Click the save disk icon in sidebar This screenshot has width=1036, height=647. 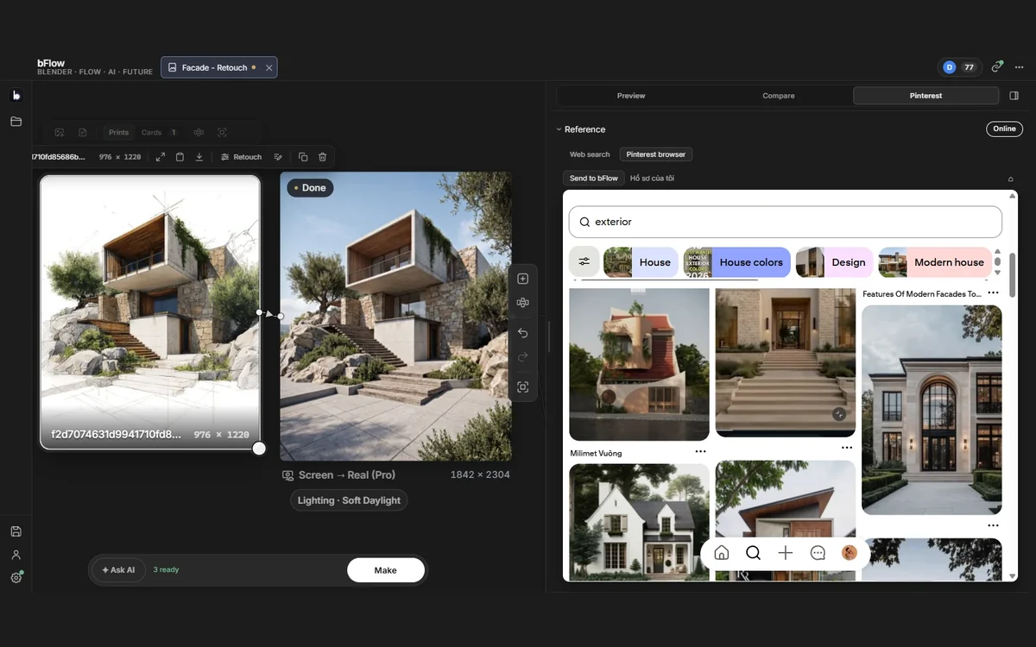(16, 531)
